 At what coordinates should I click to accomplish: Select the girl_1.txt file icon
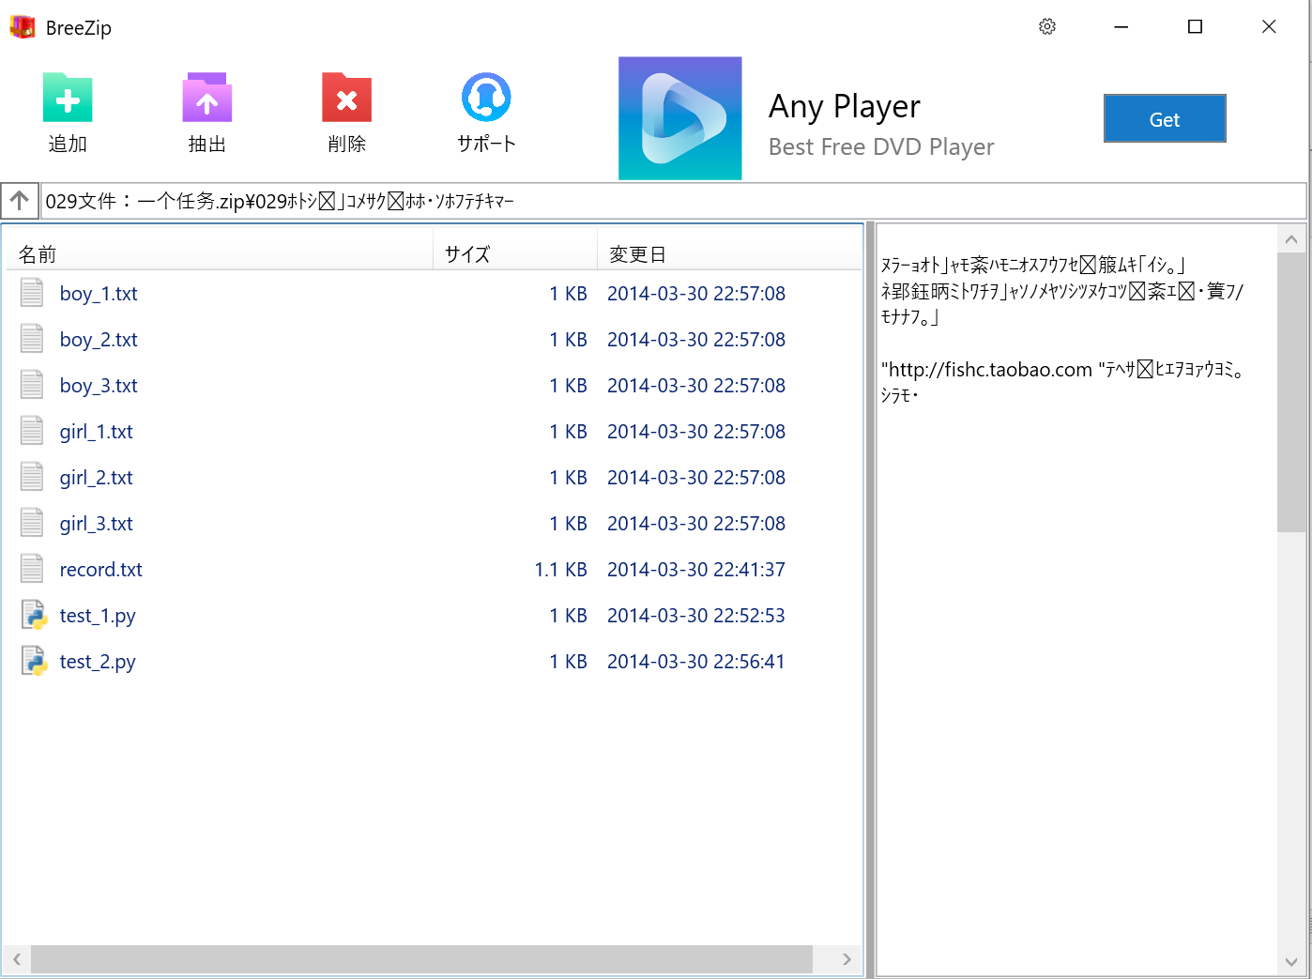tap(32, 431)
